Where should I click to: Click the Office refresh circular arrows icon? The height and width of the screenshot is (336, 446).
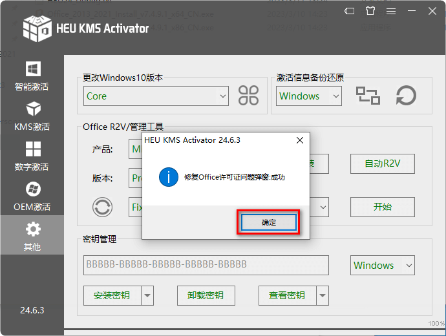coord(102,207)
